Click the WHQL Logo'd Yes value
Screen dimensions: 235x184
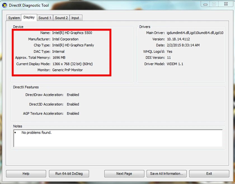click(169, 51)
